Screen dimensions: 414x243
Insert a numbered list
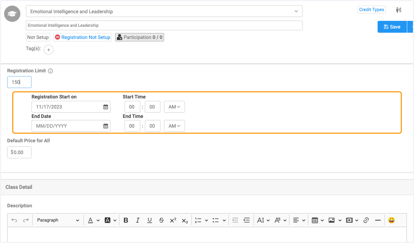point(198,220)
